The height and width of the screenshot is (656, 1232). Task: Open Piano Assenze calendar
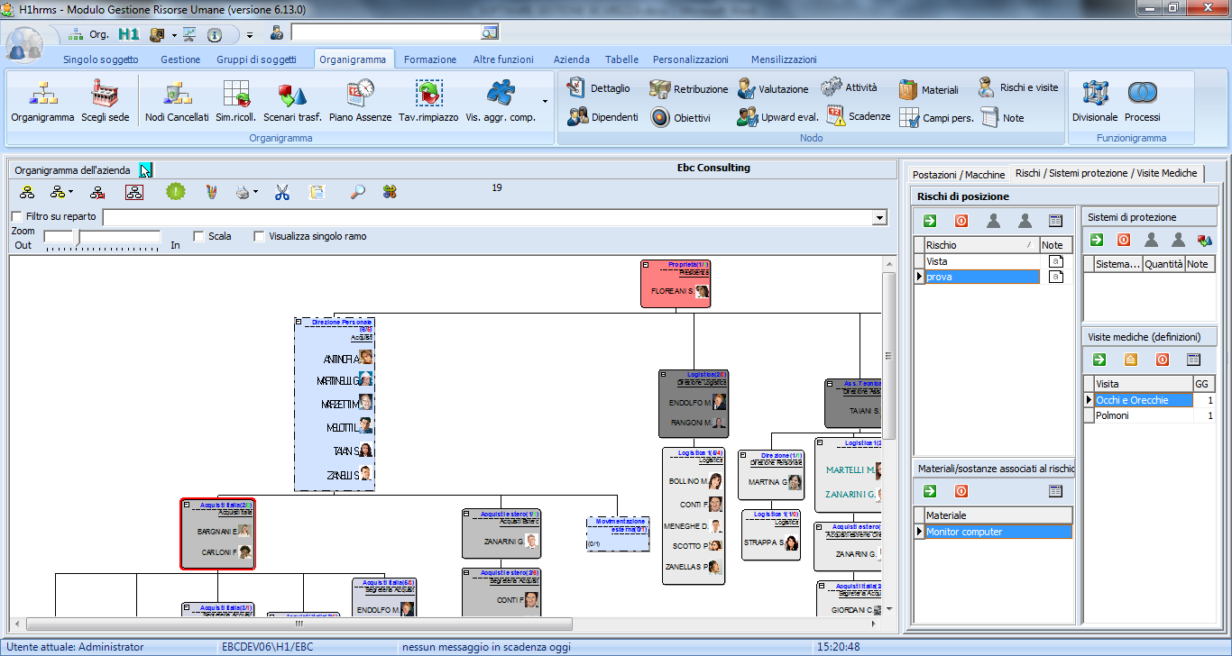tap(360, 100)
